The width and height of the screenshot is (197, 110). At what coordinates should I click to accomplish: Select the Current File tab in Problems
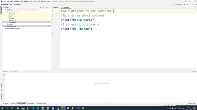point(14,72)
